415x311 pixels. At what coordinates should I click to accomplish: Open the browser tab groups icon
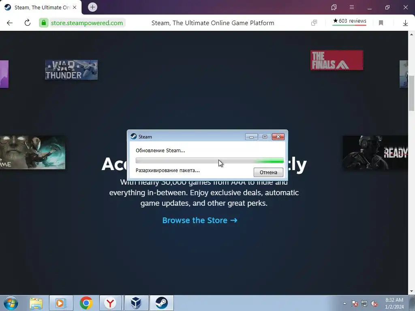[x=334, y=7]
